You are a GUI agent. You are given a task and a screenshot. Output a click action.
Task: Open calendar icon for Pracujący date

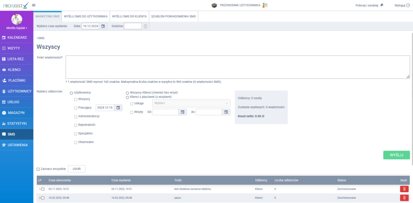coord(118,108)
